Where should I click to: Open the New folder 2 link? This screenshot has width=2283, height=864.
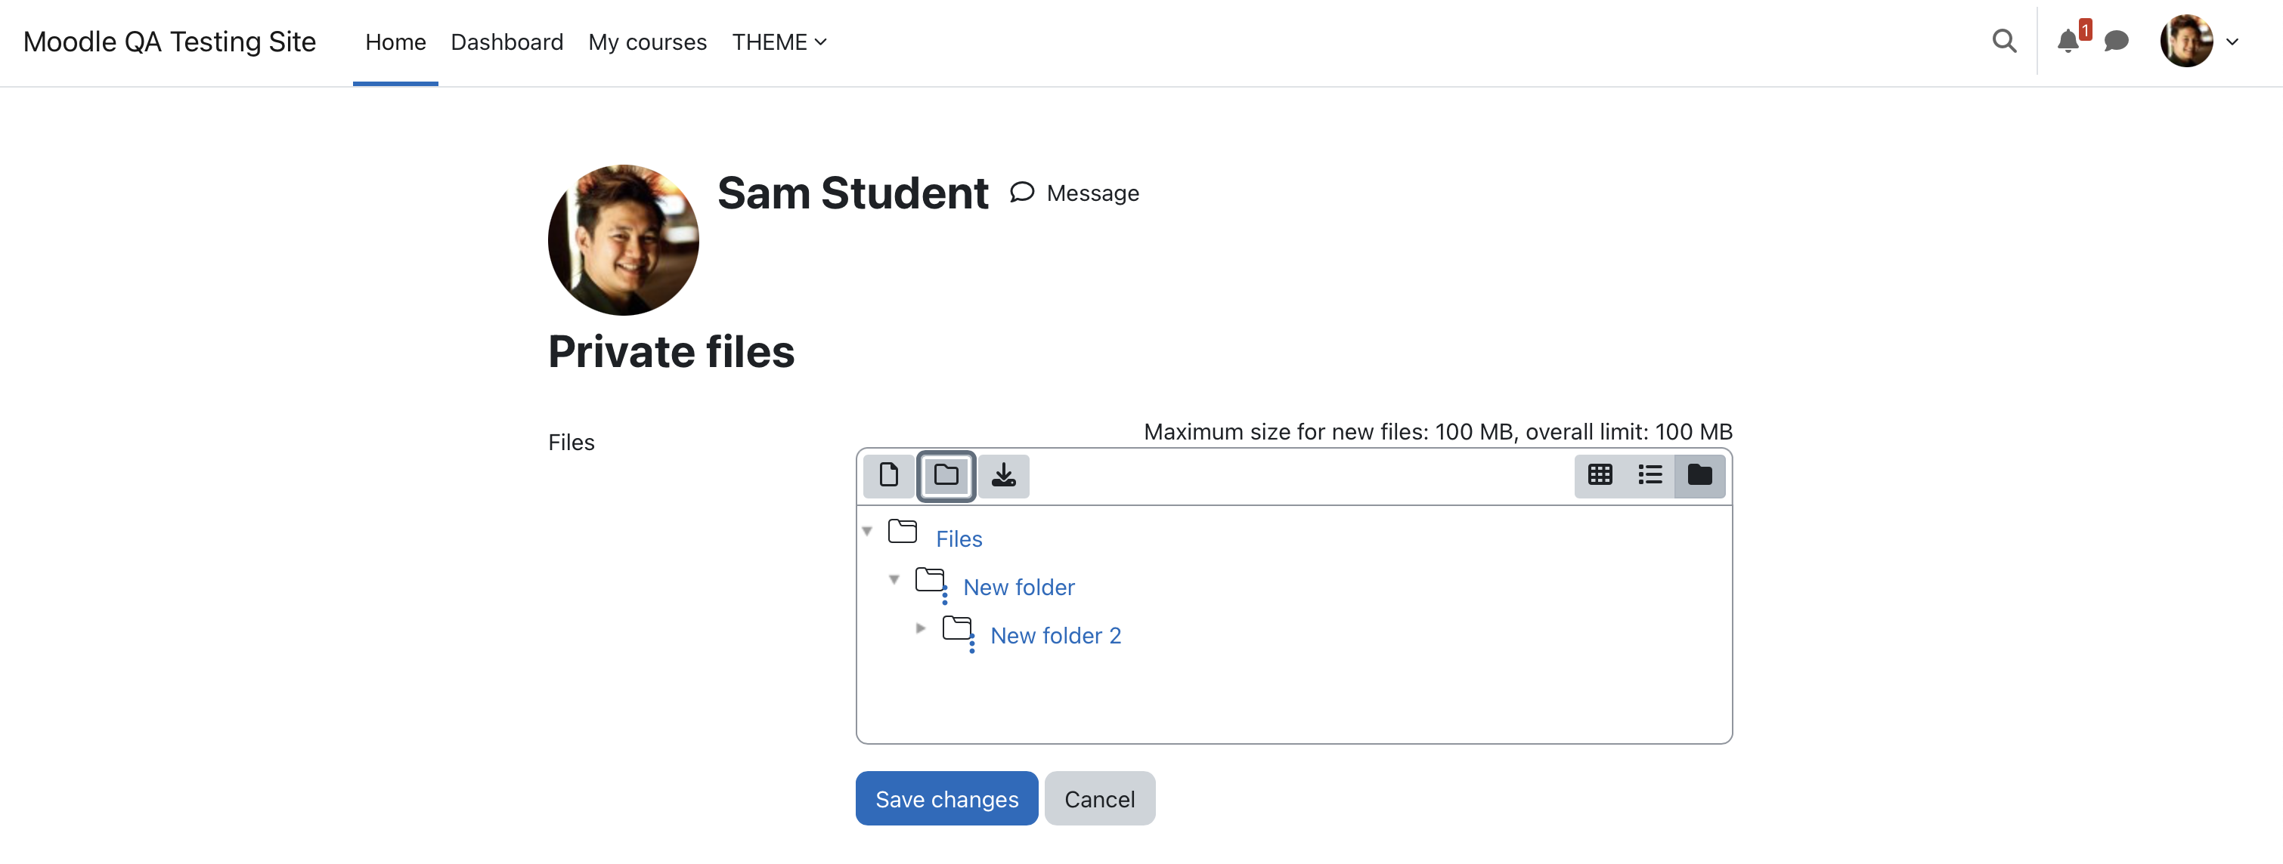coord(1055,636)
